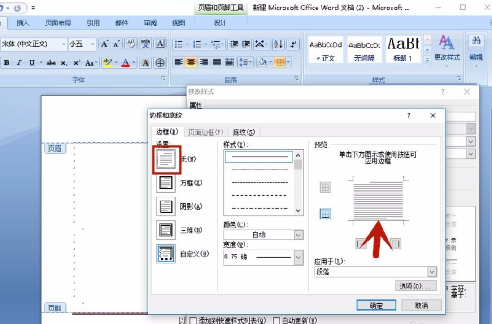
Task: Select the 无 (None) border setting icon
Action: (166, 159)
